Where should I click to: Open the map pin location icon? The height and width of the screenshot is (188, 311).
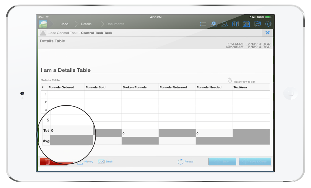pyautogui.click(x=214, y=24)
